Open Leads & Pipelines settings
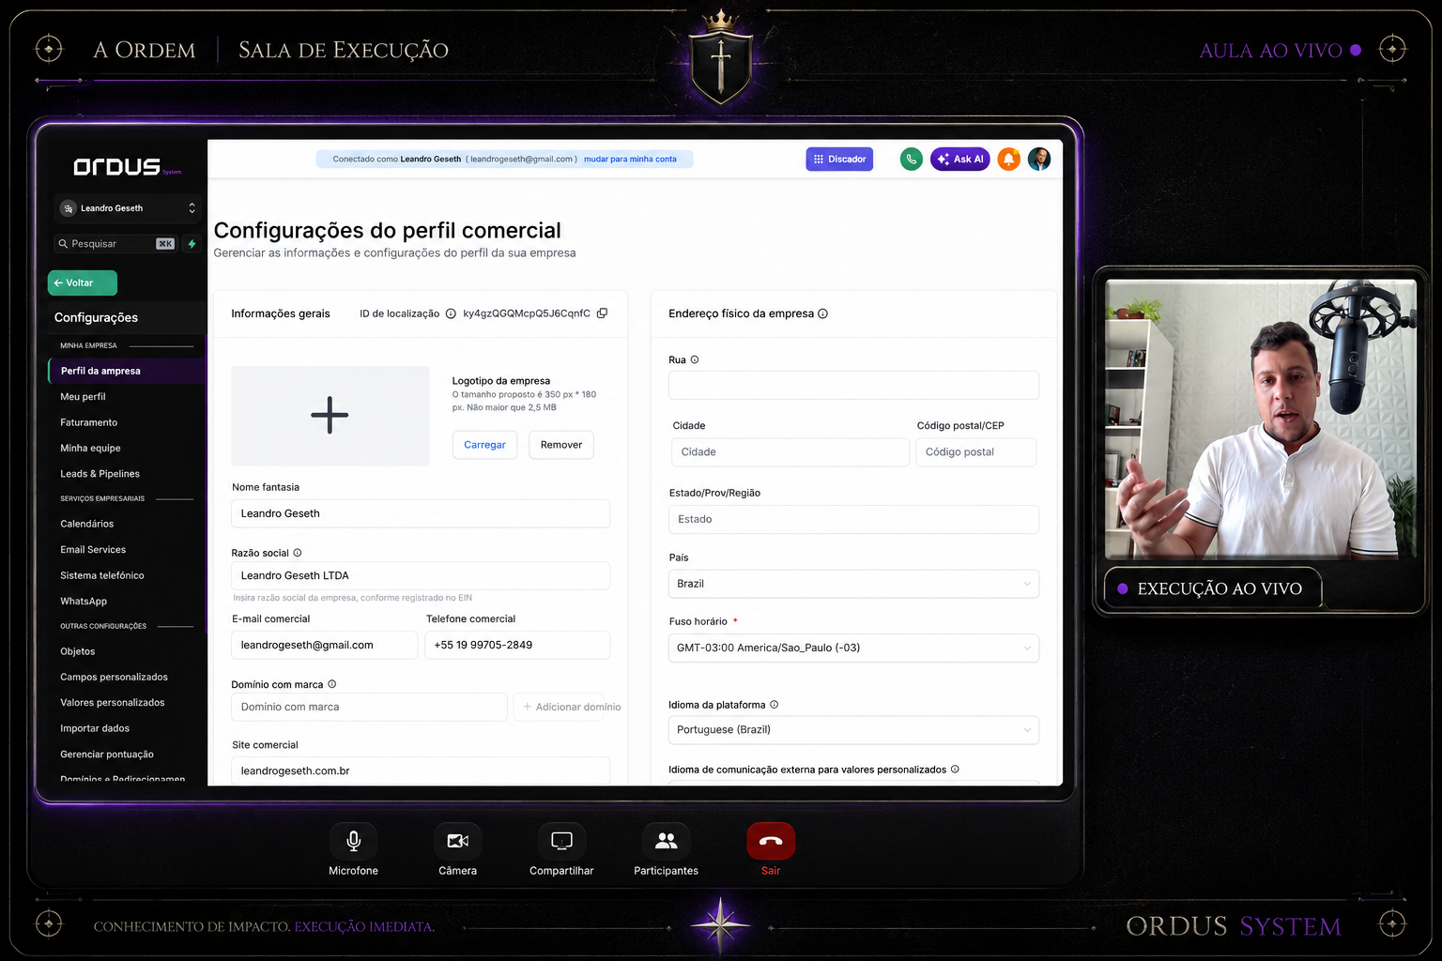Image resolution: width=1442 pixels, height=961 pixels. tap(100, 474)
